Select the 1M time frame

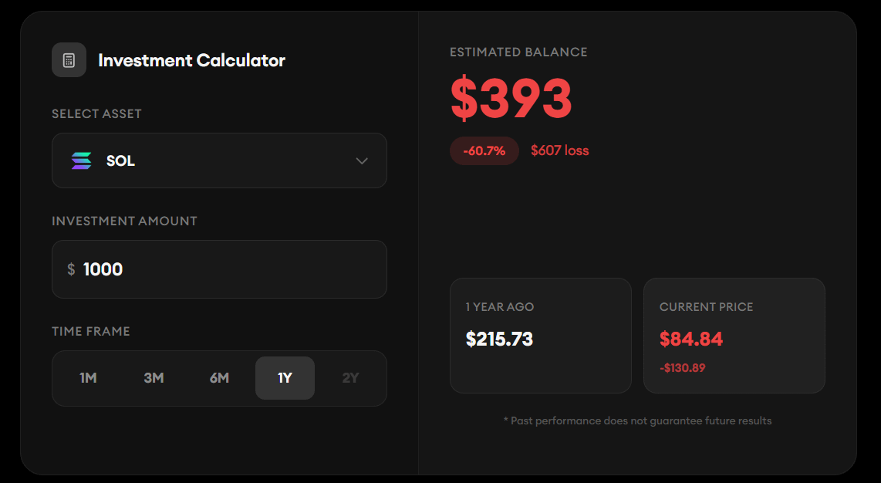click(x=88, y=378)
